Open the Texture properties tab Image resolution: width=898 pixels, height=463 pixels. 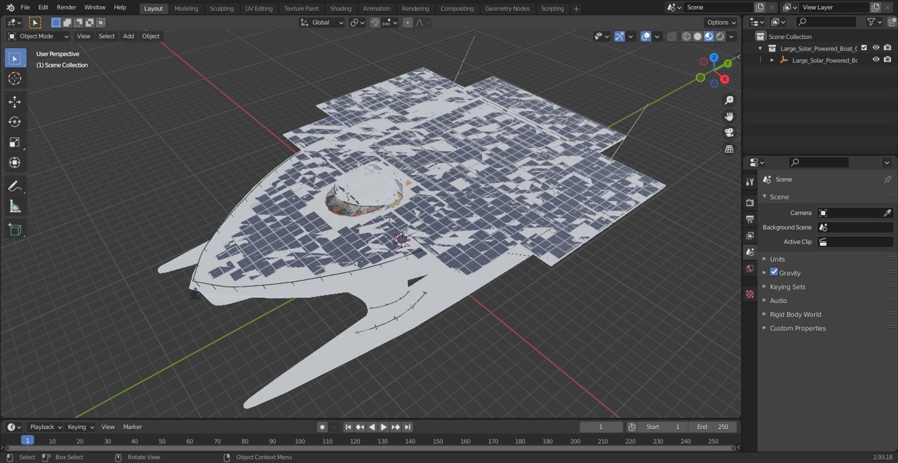pyautogui.click(x=750, y=294)
